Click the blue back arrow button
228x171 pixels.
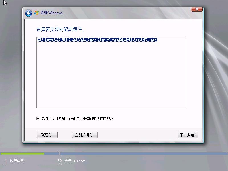[x=28, y=13]
